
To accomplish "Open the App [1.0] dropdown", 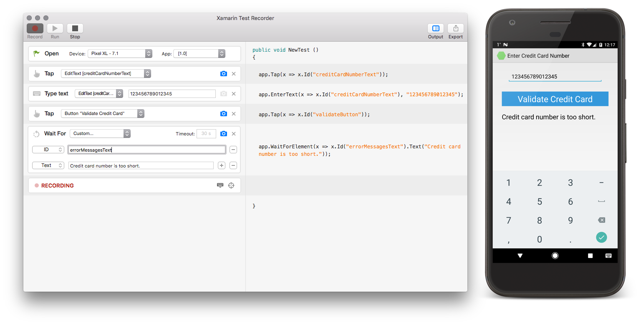I will click(x=199, y=53).
